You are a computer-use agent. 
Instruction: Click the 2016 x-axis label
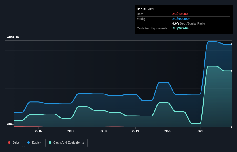38,131
